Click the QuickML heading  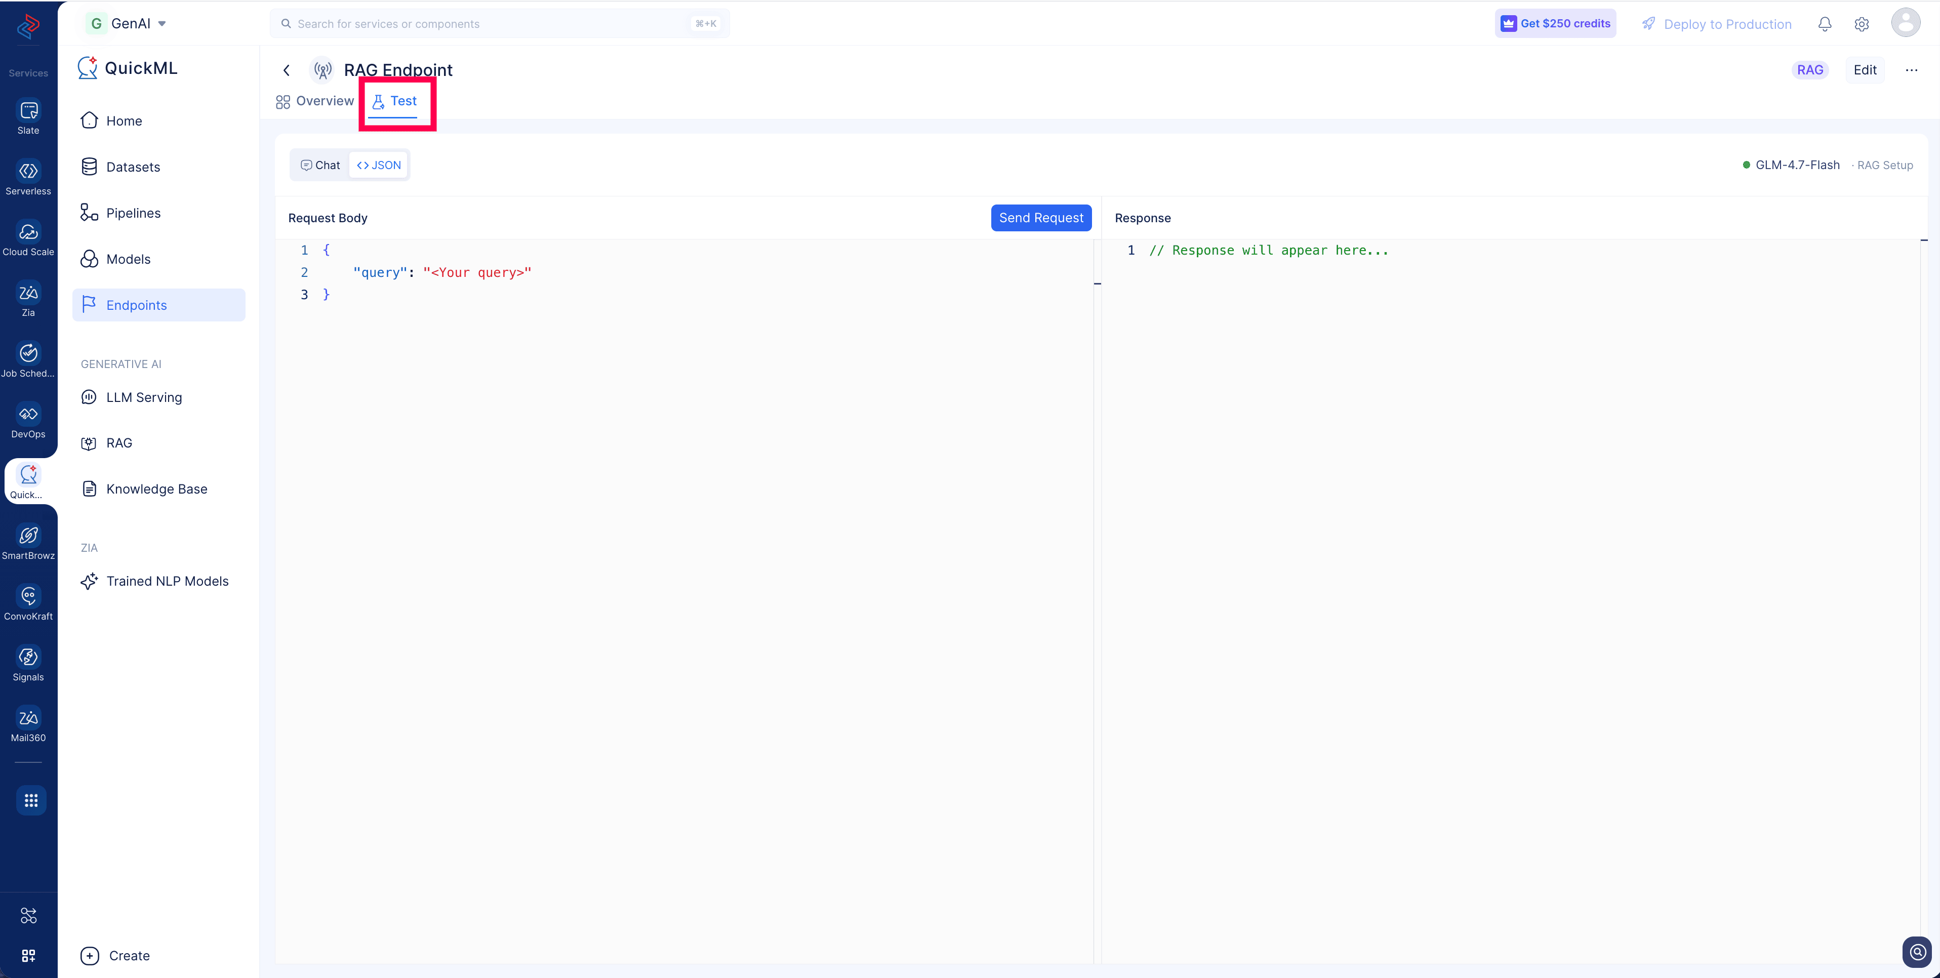[141, 68]
